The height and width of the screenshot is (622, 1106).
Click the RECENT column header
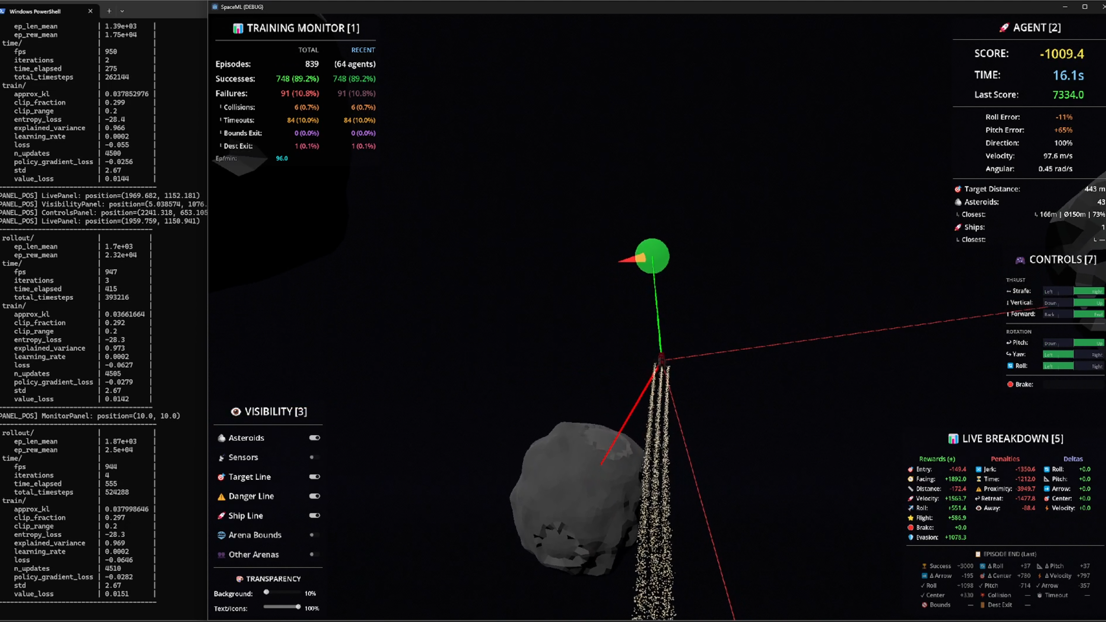(x=363, y=50)
